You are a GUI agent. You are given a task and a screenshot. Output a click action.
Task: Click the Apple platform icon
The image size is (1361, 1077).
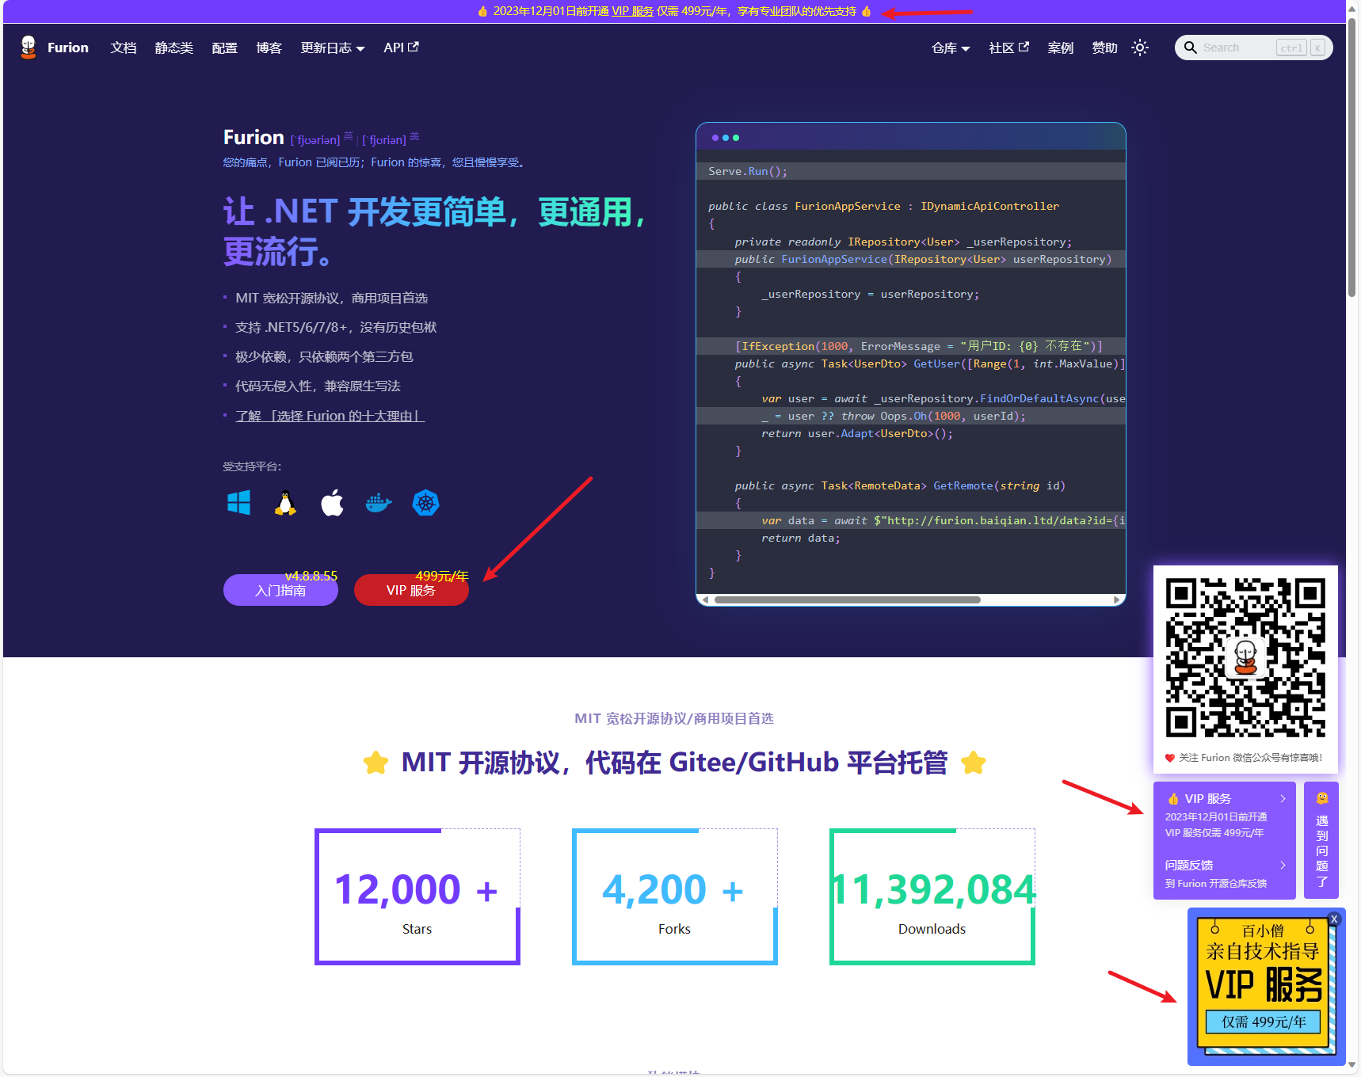point(332,503)
